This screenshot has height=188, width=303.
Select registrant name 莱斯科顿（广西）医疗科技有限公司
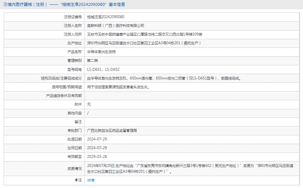coord(115,25)
